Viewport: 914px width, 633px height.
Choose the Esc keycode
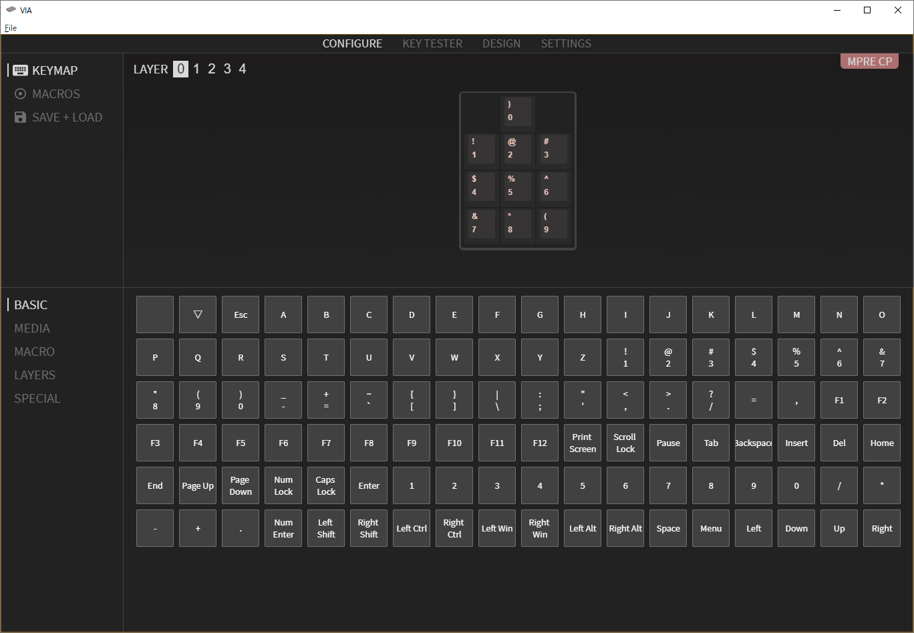point(241,314)
